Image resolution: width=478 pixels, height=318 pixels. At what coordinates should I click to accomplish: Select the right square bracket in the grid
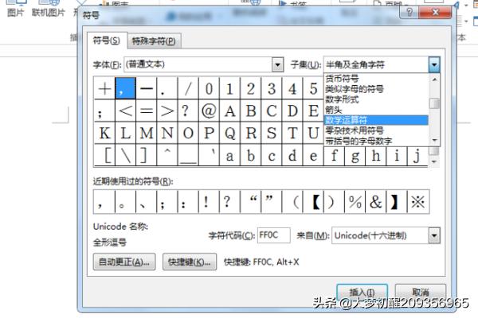[147, 155]
